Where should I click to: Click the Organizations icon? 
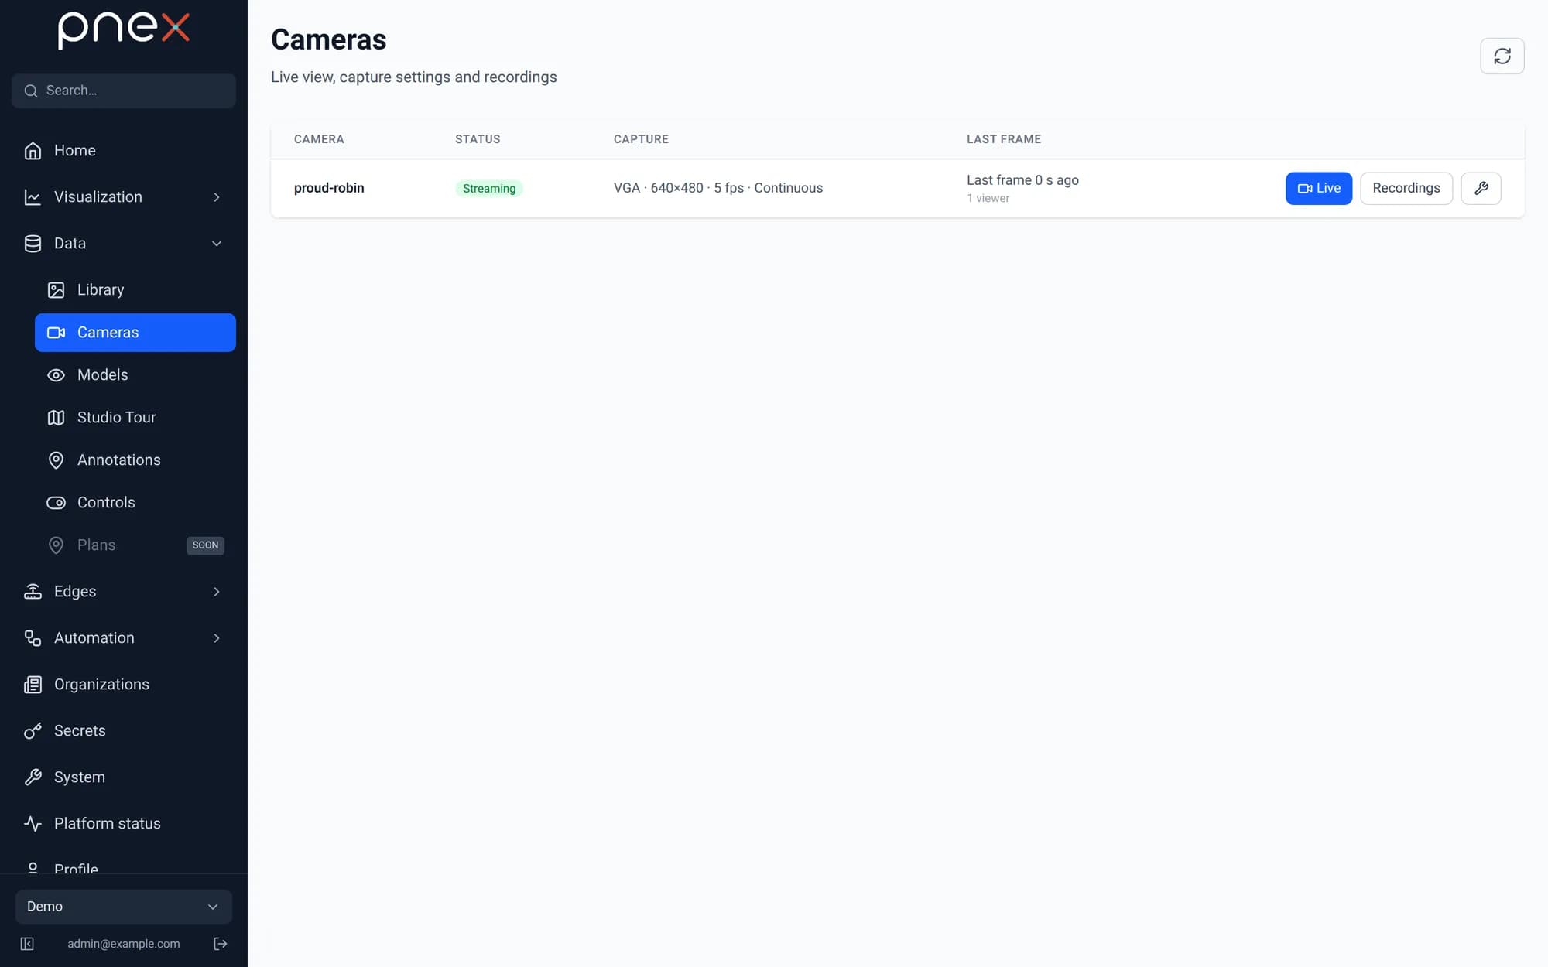coord(33,685)
